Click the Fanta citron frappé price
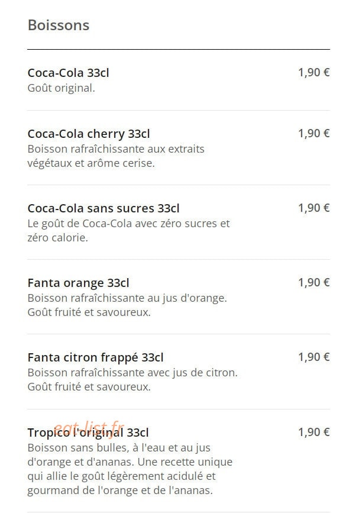Viewport: 359px width, 513px height. point(313,357)
